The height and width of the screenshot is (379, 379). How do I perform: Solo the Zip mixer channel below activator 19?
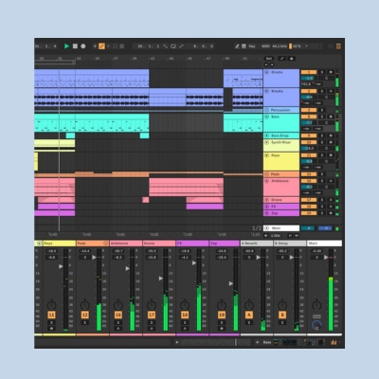click(x=222, y=323)
